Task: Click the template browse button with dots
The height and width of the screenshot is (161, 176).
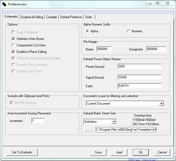Action: pos(88,130)
